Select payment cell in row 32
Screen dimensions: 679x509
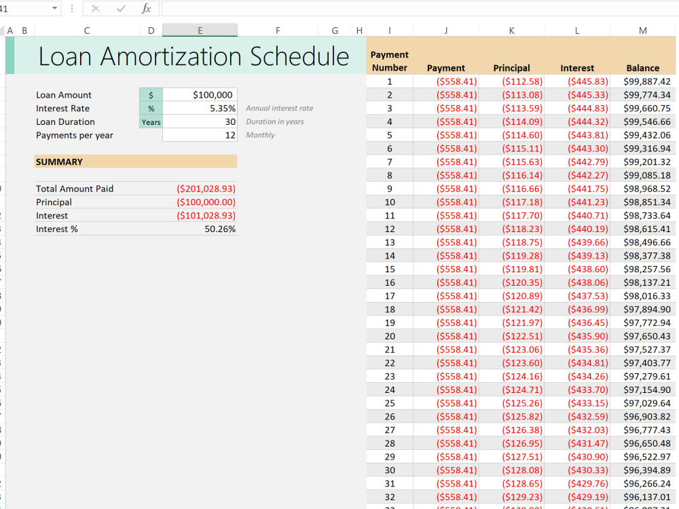(x=445, y=497)
